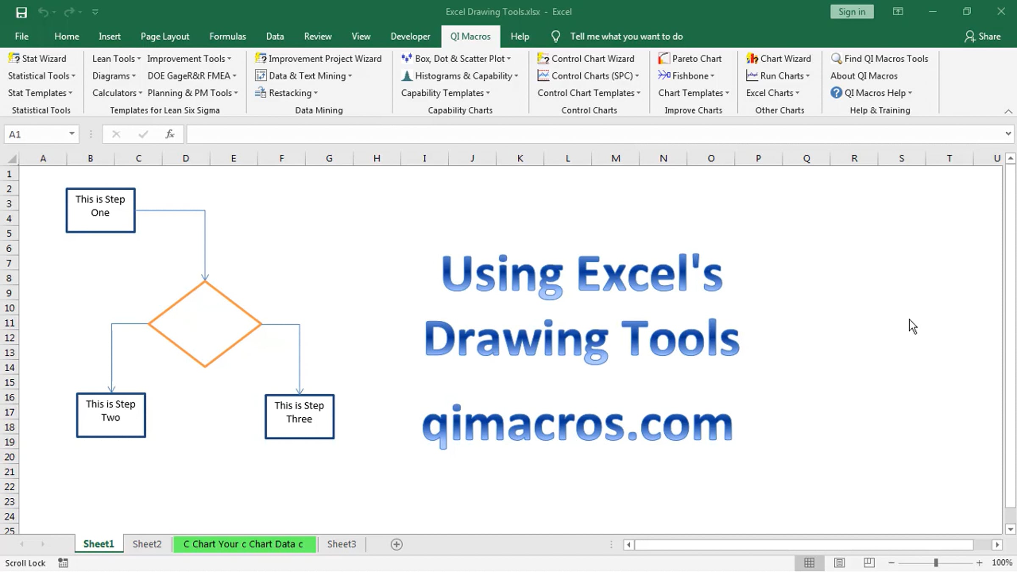
Task: Open Box, Dot & Scatter Plot menu
Action: (456, 58)
